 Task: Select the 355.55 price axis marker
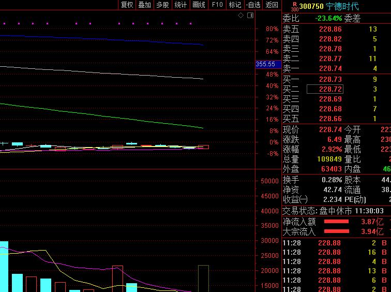tap(268, 64)
